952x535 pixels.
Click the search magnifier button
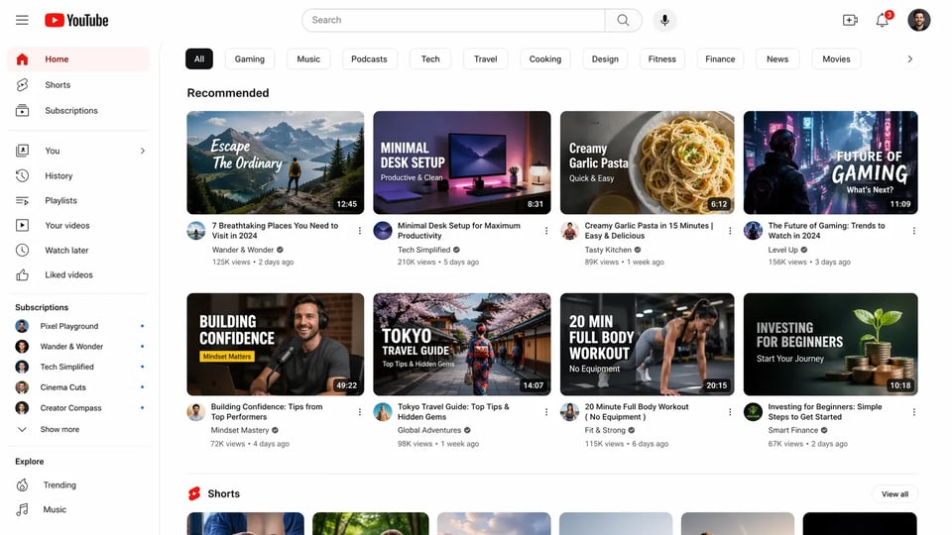tap(623, 20)
